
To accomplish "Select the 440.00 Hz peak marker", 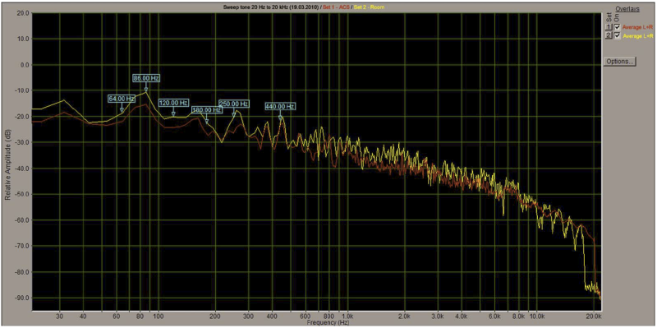I will pyautogui.click(x=280, y=107).
